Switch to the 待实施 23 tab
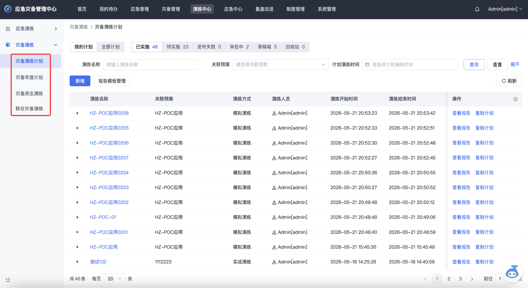528x288 pixels. point(178,47)
